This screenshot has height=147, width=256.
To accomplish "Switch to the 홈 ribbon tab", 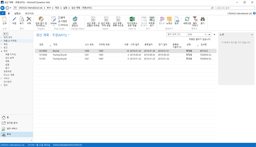I will pos(9,13).
